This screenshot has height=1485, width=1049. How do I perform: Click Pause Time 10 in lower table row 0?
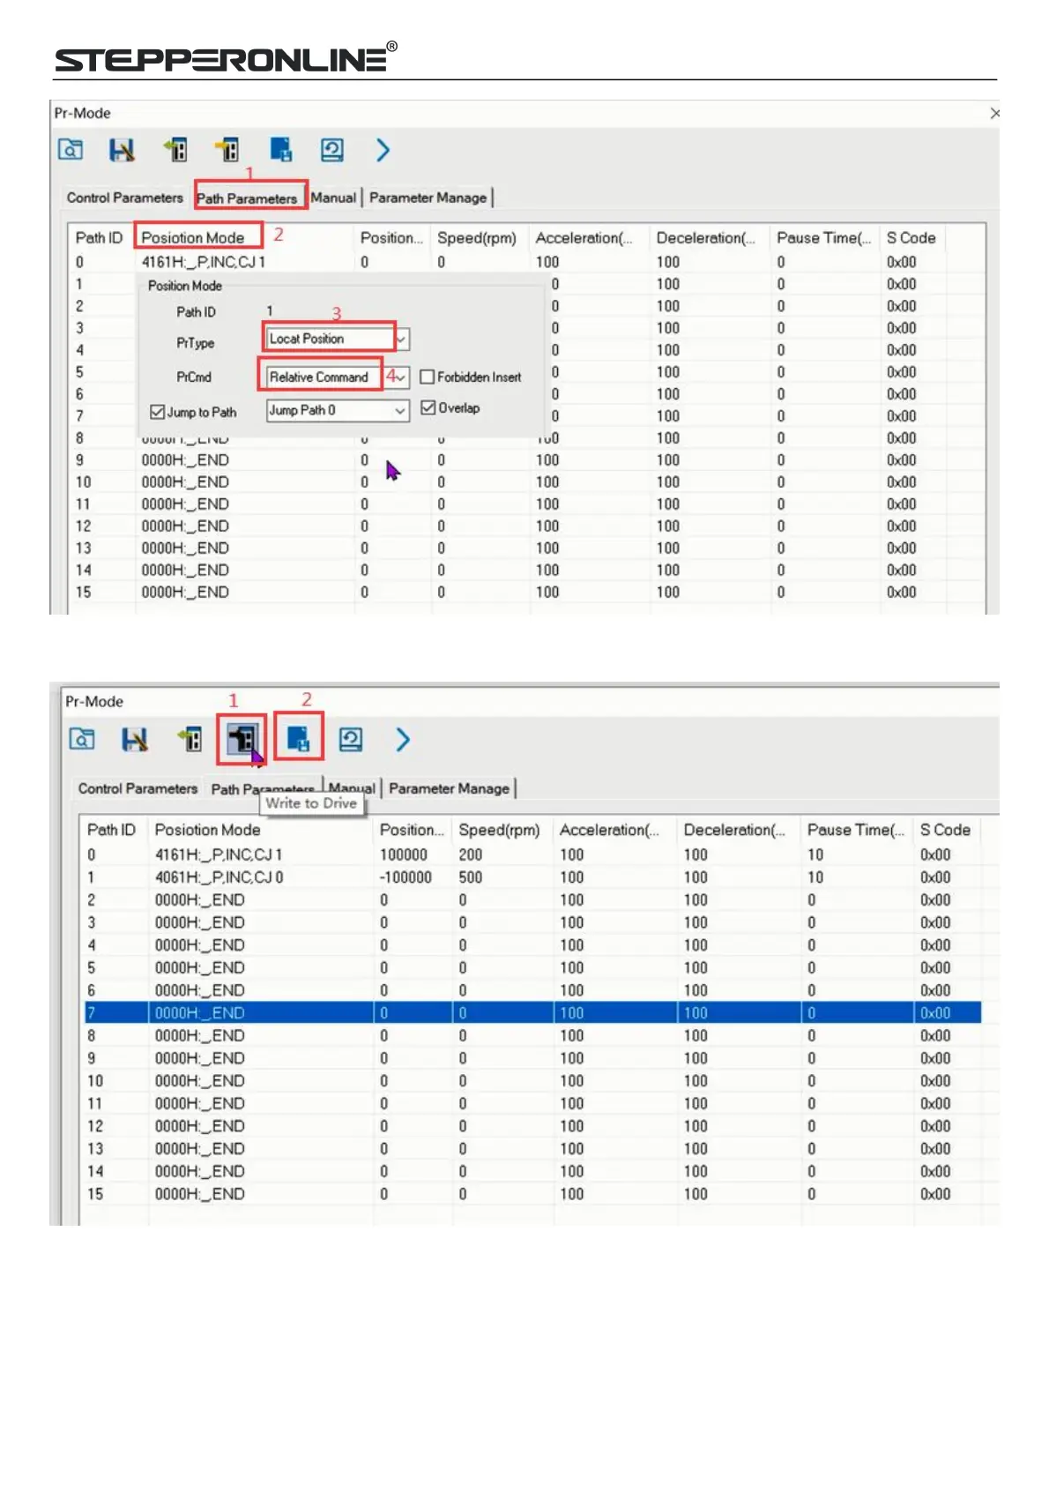pyautogui.click(x=815, y=854)
